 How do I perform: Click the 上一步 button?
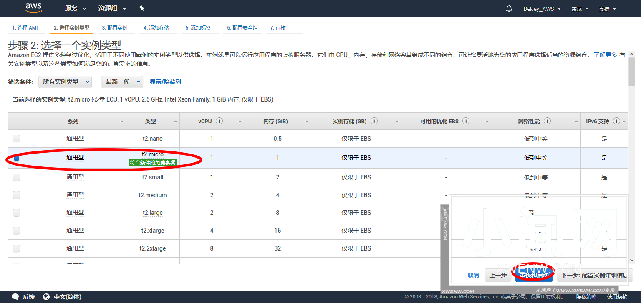click(498, 275)
